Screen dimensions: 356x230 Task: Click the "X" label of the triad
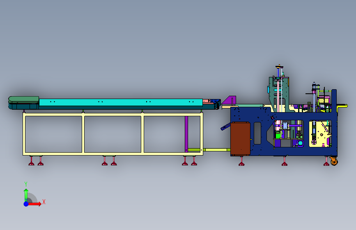click(44, 202)
